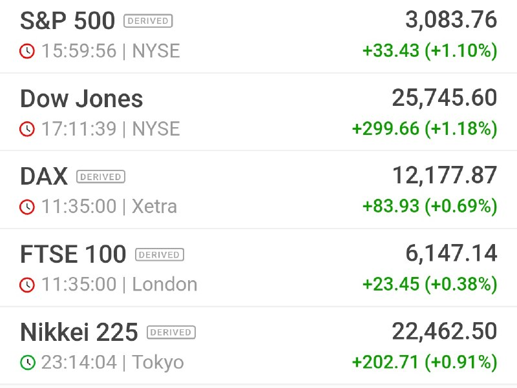
Task: Click FTSE 100 change +23.45 (+0.38%)
Action: coord(430,284)
